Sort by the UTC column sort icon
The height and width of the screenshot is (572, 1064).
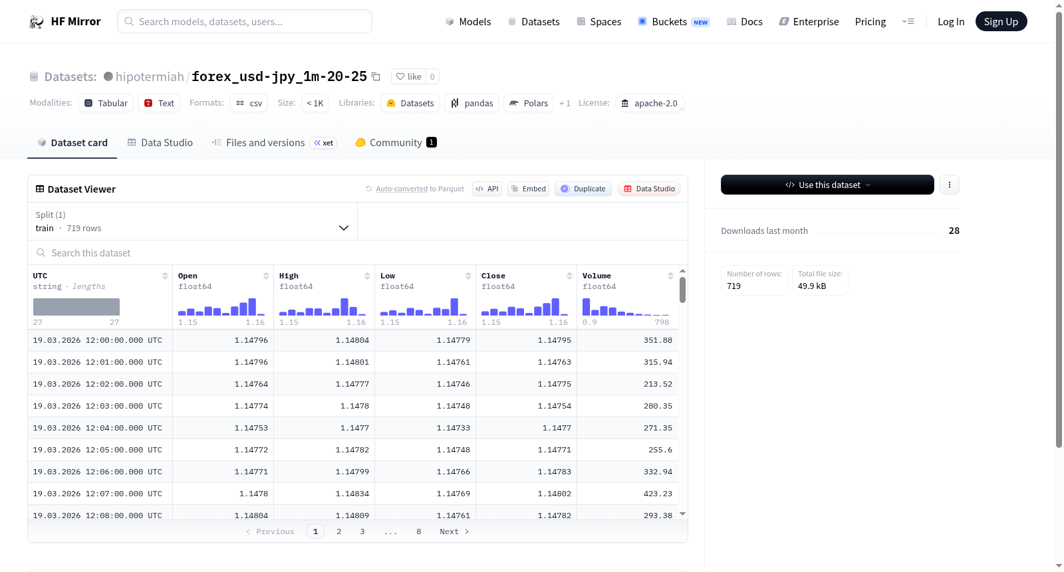tap(165, 276)
